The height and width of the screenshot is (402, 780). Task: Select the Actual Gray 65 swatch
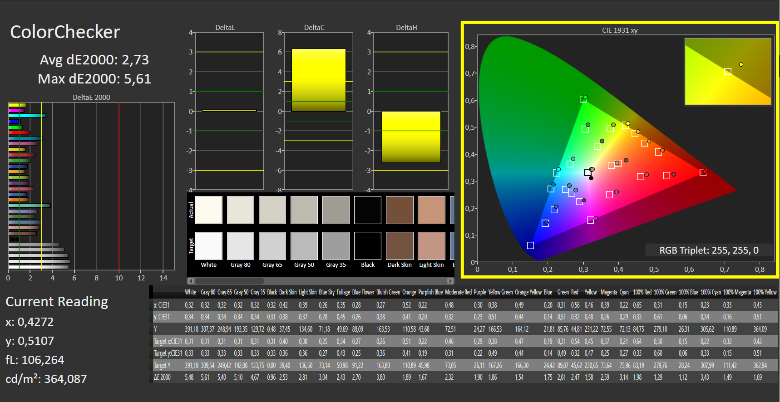(x=272, y=210)
